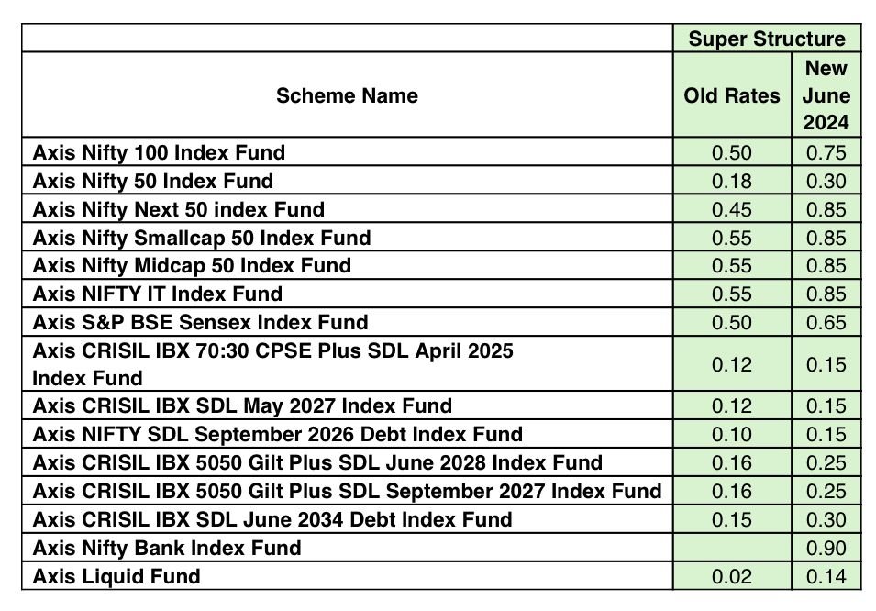
Task: Select the Scheme Name column header
Action: pos(347,95)
